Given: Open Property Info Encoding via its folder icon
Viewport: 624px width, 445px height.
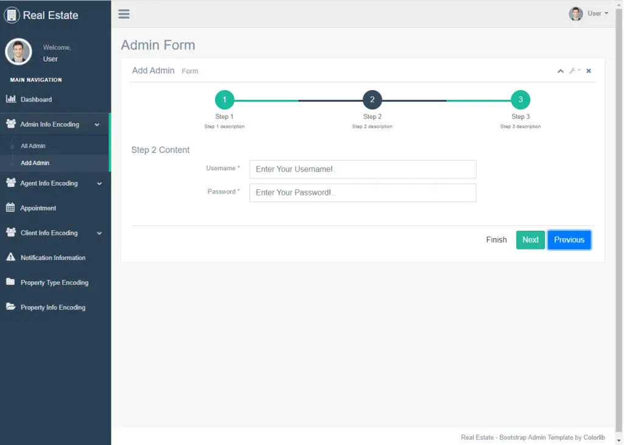Looking at the screenshot, I should (12, 307).
